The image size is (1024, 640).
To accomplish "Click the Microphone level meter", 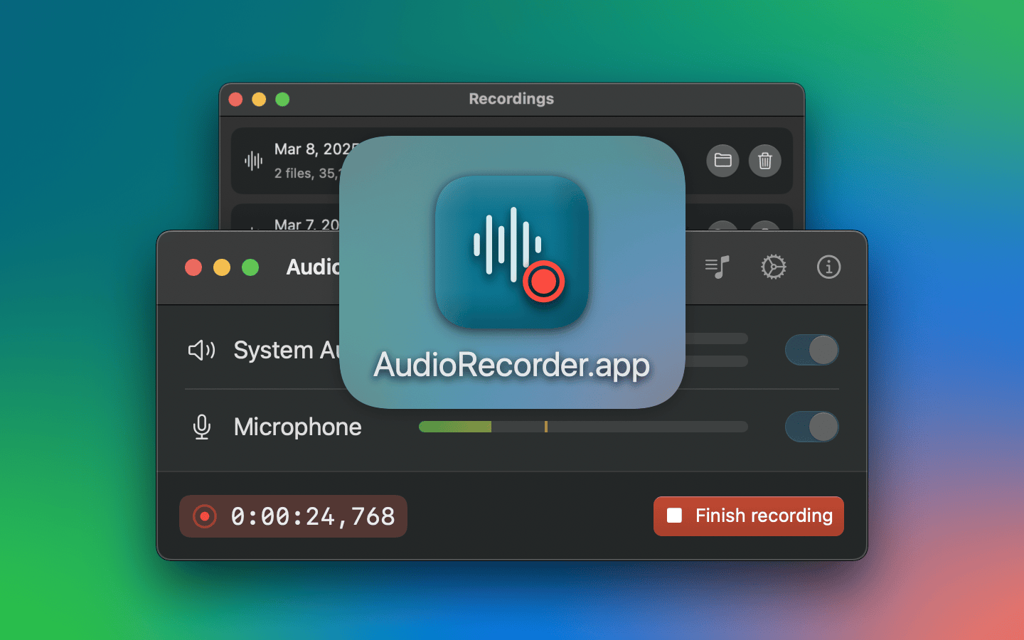I will 583,427.
